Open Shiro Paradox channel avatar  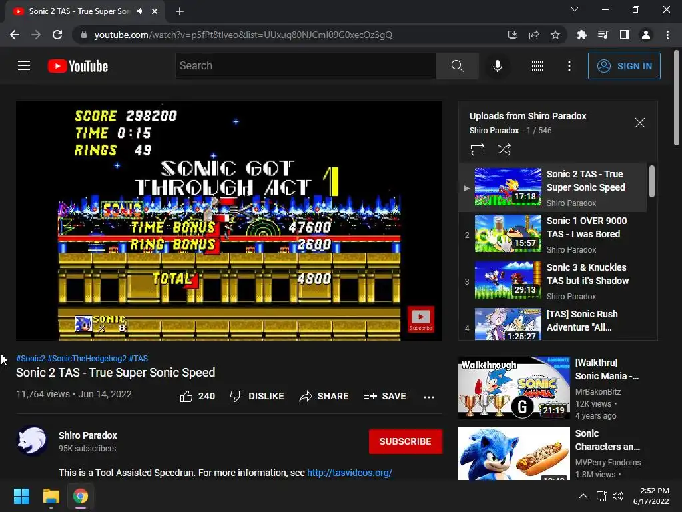pyautogui.click(x=32, y=441)
